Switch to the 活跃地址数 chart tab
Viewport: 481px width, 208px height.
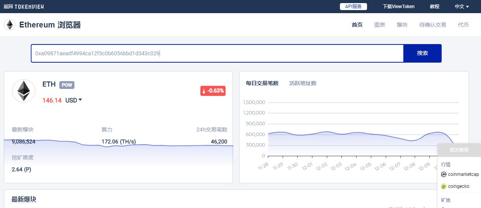coord(303,83)
